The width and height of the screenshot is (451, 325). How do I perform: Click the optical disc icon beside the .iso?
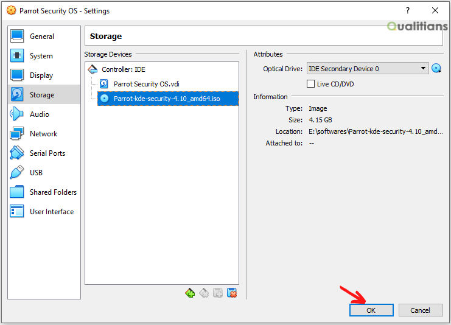[x=105, y=99]
